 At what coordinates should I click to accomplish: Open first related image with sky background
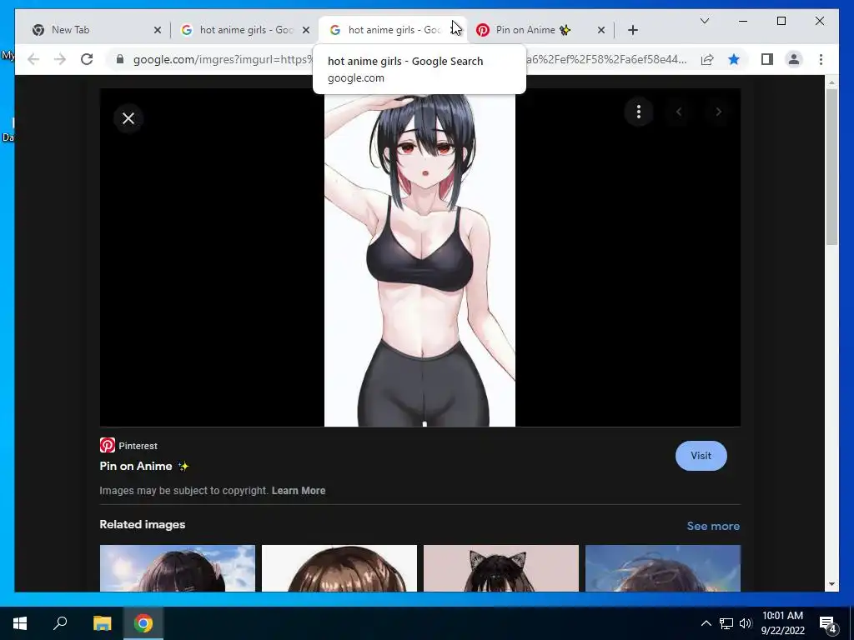(178, 568)
